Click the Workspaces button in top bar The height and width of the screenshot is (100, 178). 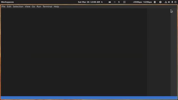(8, 2)
